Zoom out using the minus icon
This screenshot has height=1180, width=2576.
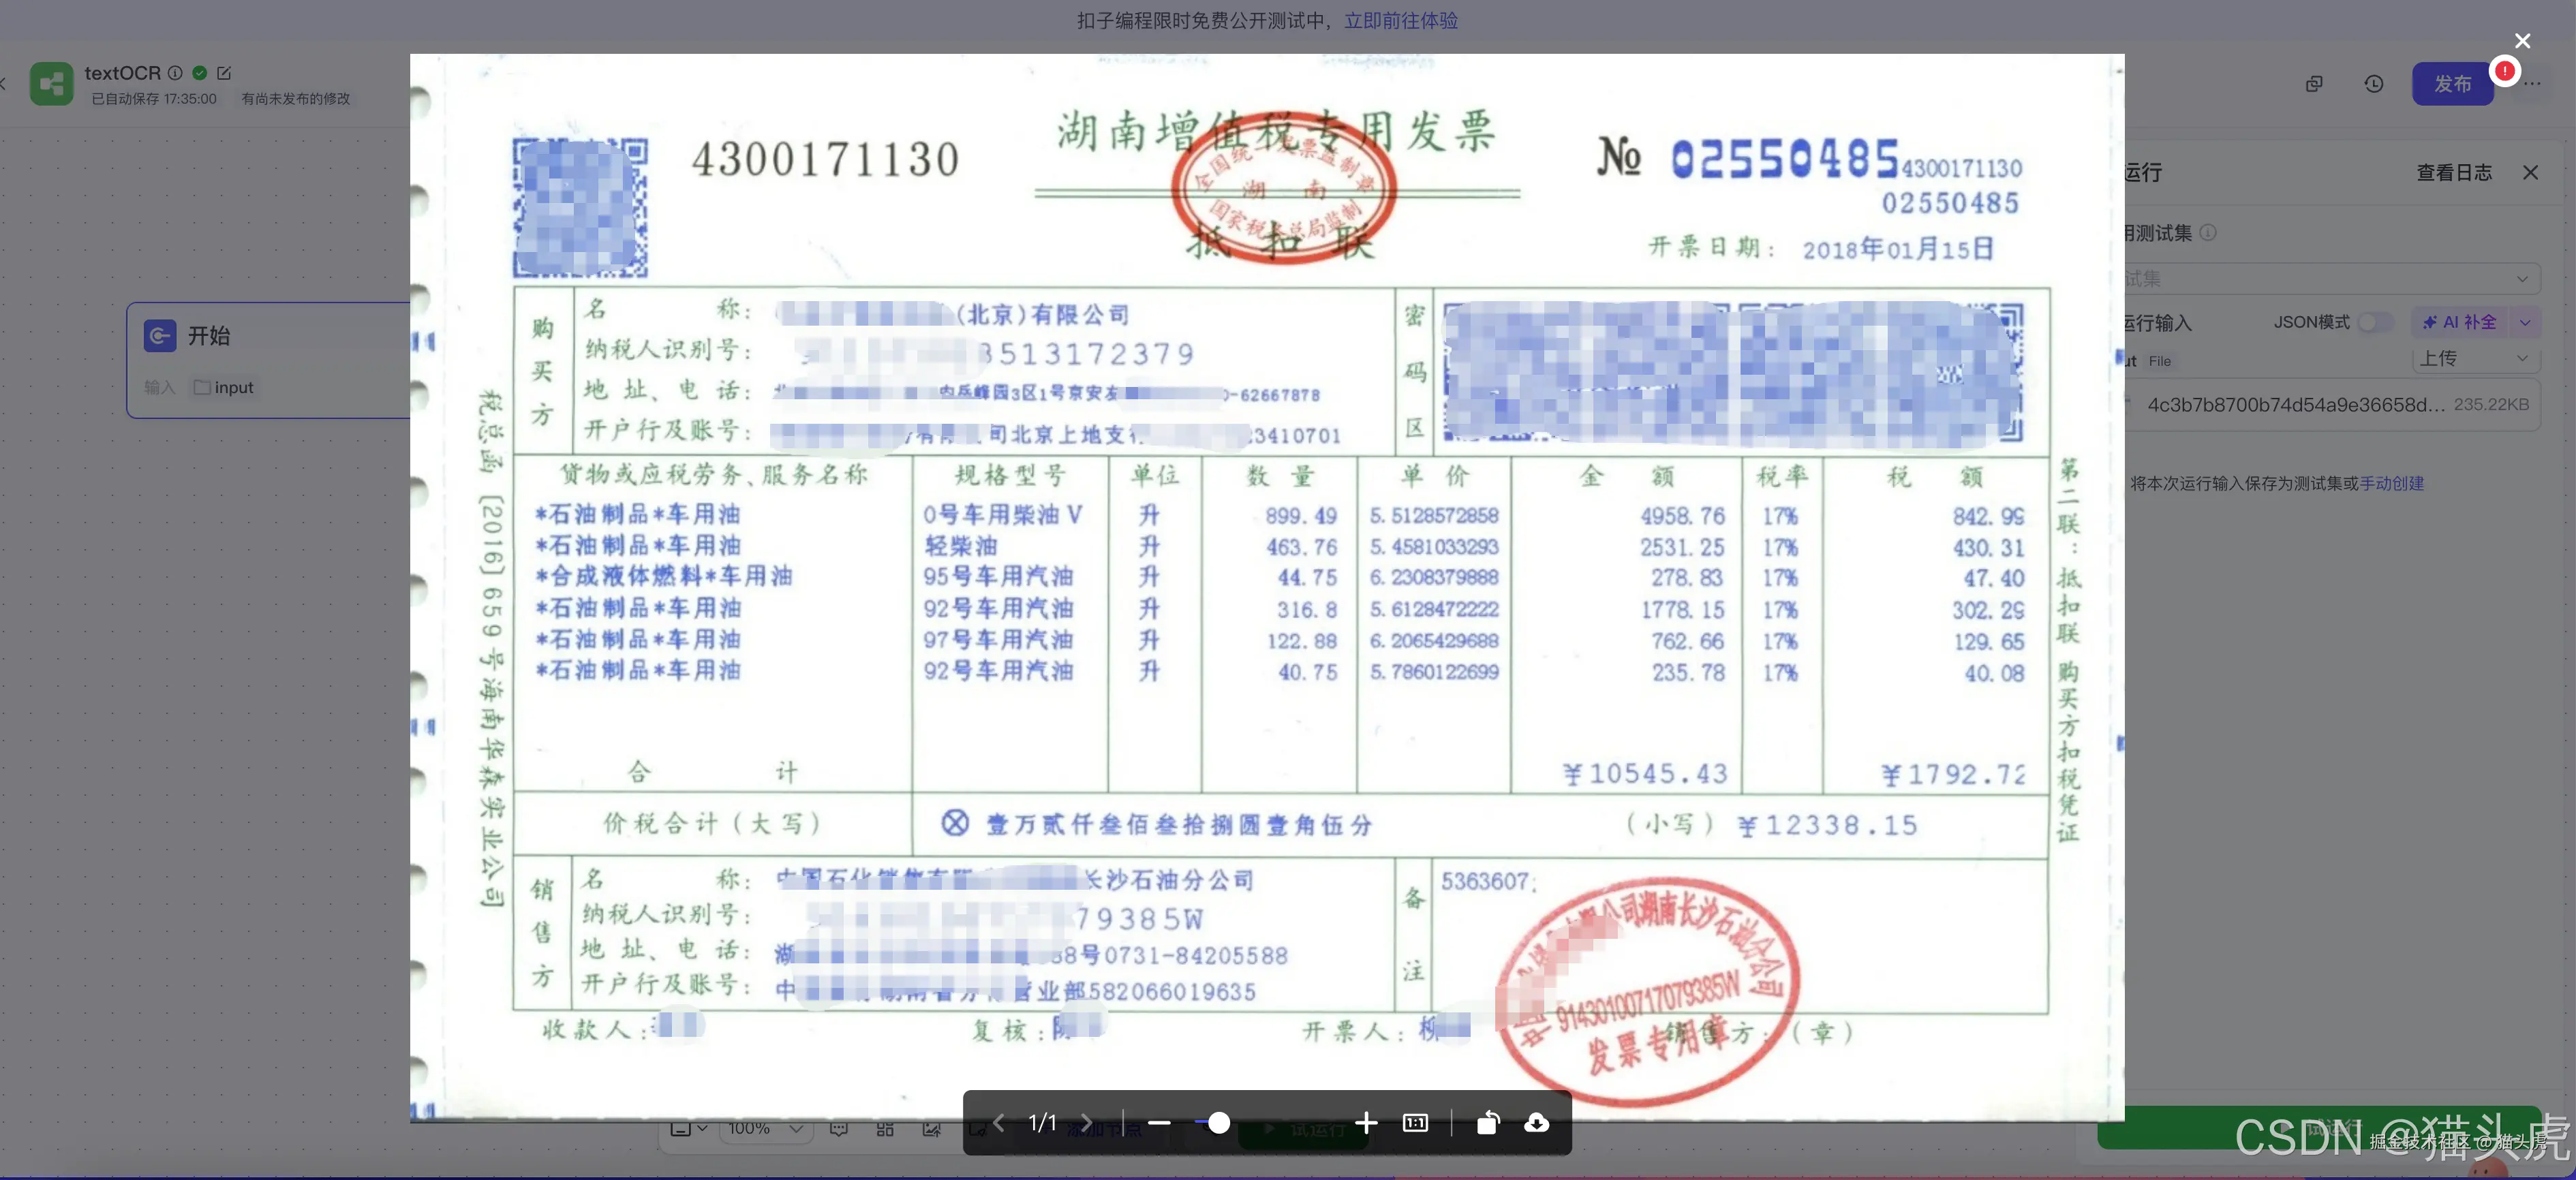(1160, 1123)
